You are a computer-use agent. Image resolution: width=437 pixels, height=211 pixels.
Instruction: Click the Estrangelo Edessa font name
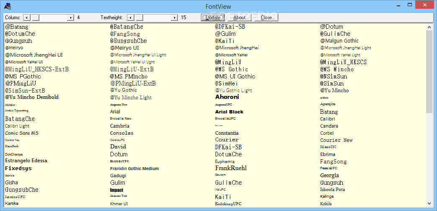pyautogui.click(x=26, y=161)
